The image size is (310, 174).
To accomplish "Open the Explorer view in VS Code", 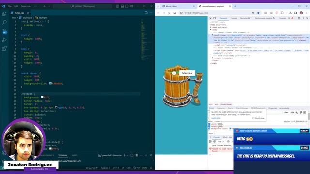I will (4, 14).
